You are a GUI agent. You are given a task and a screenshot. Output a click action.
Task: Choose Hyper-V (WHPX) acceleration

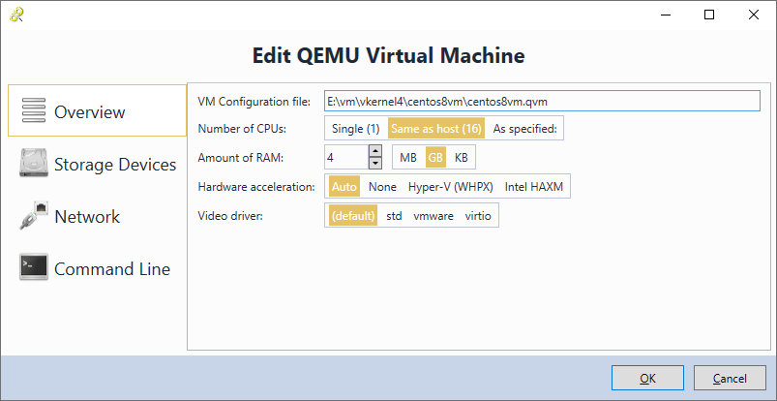tap(451, 187)
